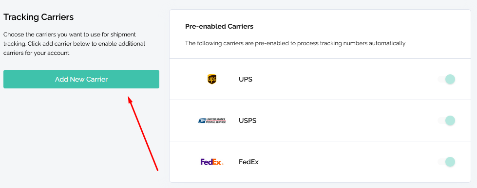477x188 pixels.
Task: Select the UPS carrier name text
Action: coord(246,80)
